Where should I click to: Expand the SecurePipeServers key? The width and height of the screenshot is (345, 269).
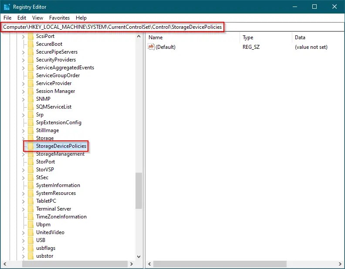24,52
